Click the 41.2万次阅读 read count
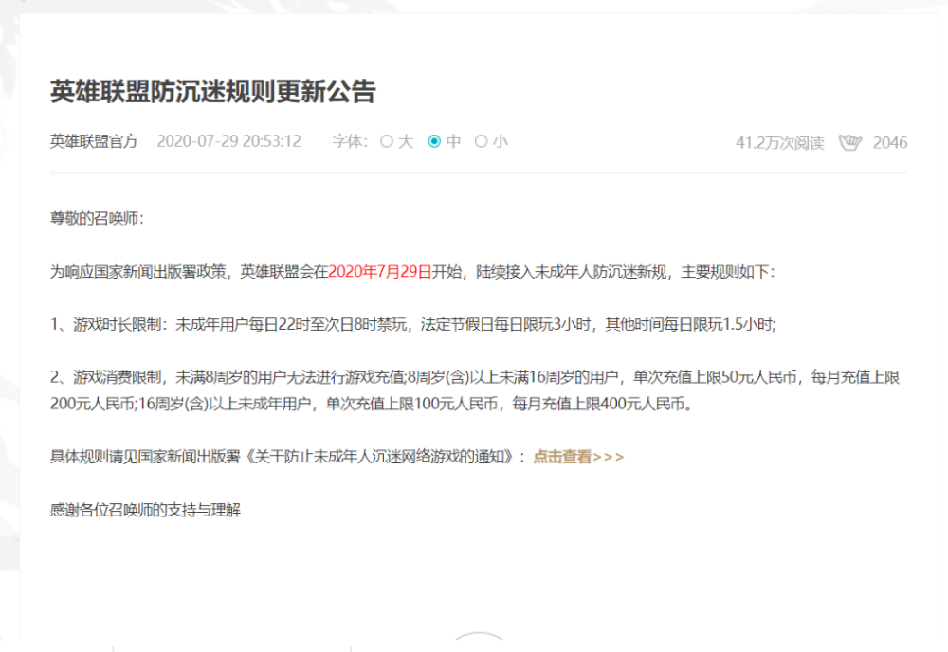Viewport: 948px width, 652px height. click(x=779, y=142)
